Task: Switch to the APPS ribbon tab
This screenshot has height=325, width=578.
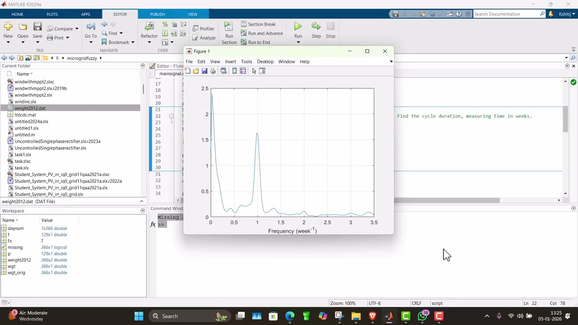Action: coord(85,14)
